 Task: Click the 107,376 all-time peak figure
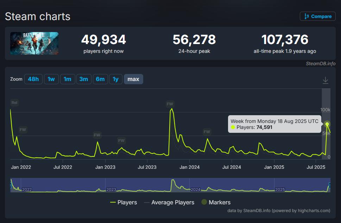tap(285, 40)
